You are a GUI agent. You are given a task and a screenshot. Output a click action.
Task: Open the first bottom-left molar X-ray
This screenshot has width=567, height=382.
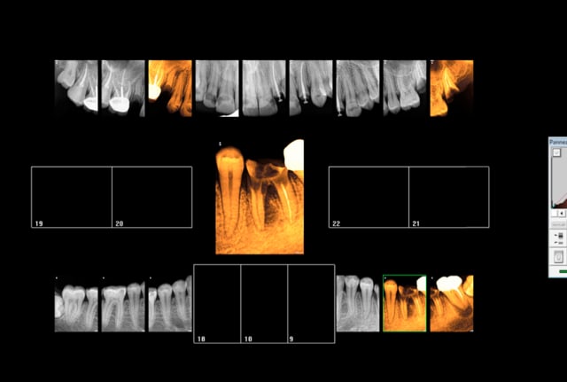(76, 303)
